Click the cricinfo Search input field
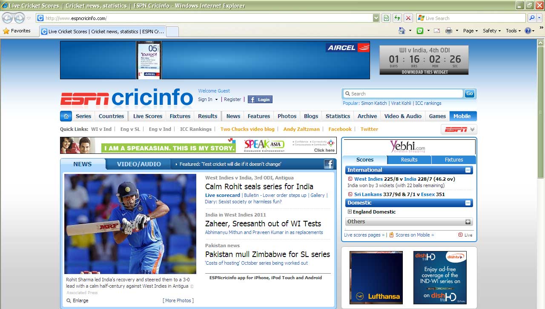The height and width of the screenshot is (309, 545). pos(403,94)
